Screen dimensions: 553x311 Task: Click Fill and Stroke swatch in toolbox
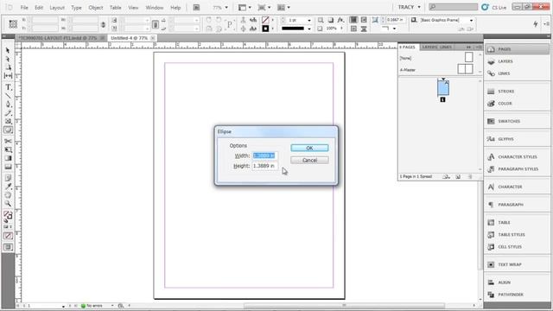tap(8, 215)
